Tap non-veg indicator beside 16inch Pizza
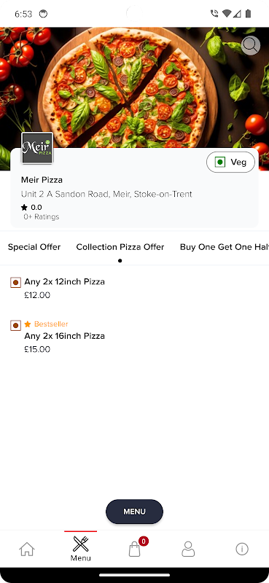 (x=15, y=326)
